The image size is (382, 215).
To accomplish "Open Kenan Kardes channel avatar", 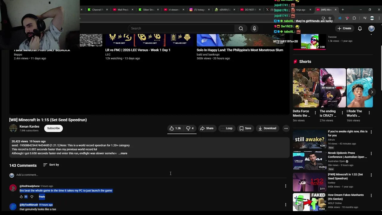I will [13, 128].
